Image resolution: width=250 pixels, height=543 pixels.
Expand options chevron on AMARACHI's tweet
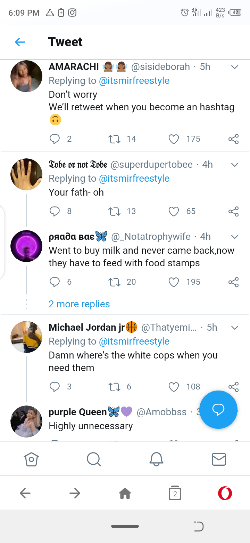click(235, 67)
